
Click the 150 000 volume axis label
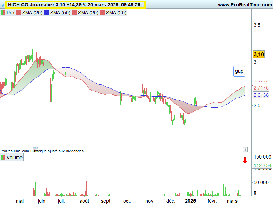[x=262, y=157]
